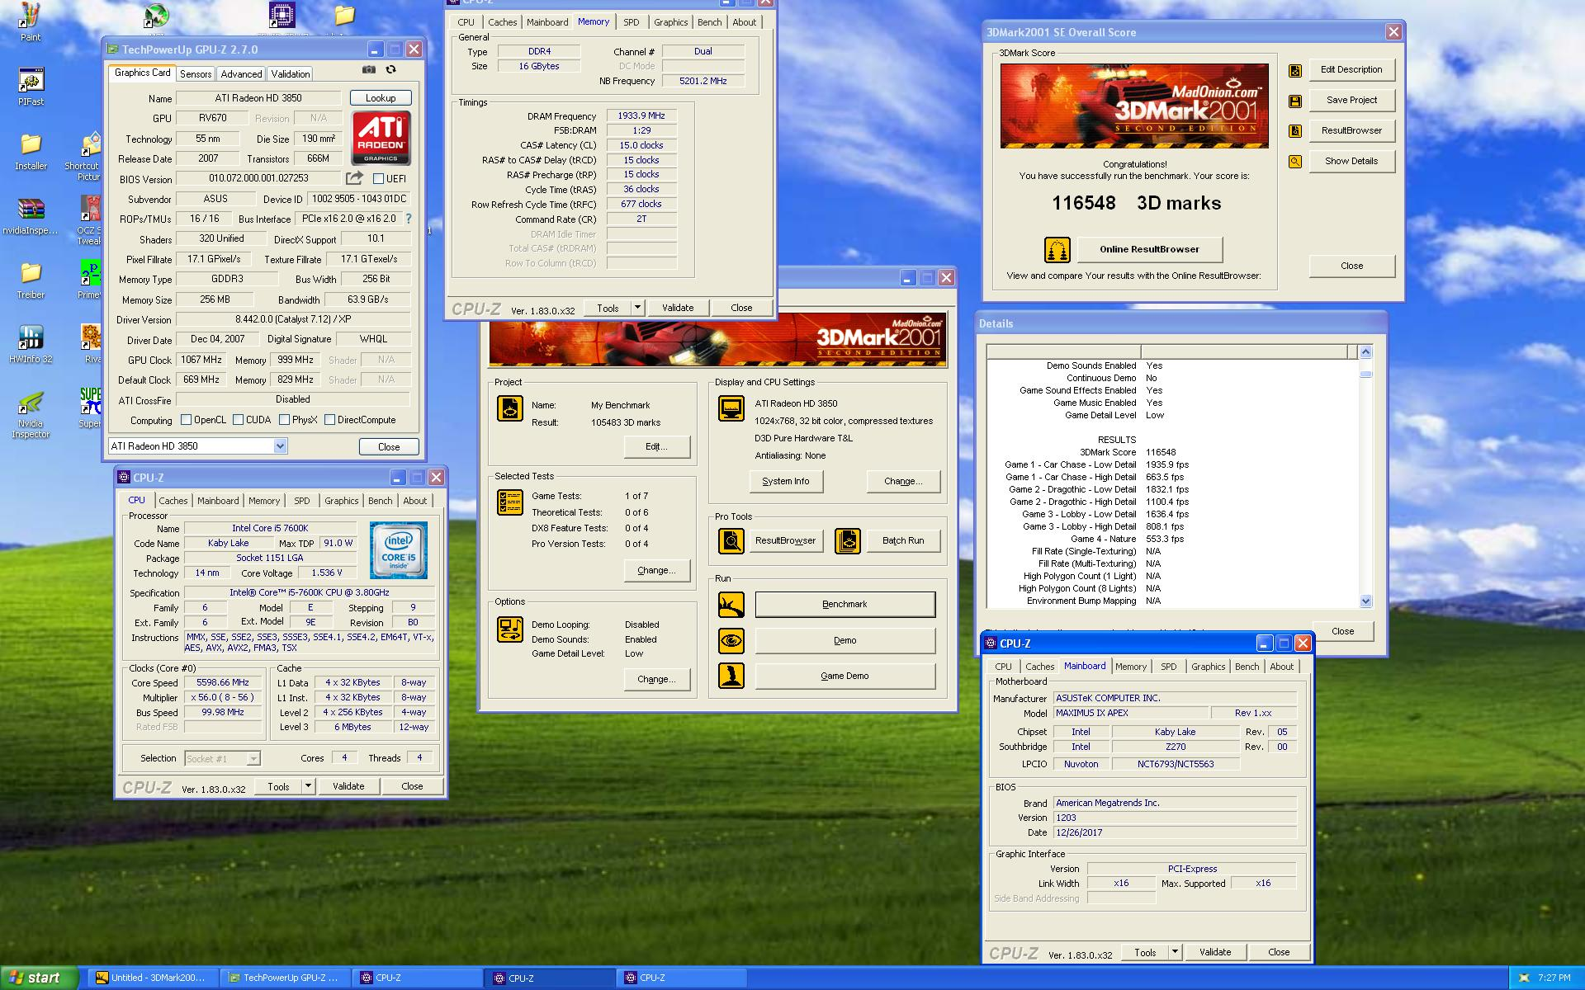
Task: Switch to the Advanced tab in GPU-Z
Action: 241,74
